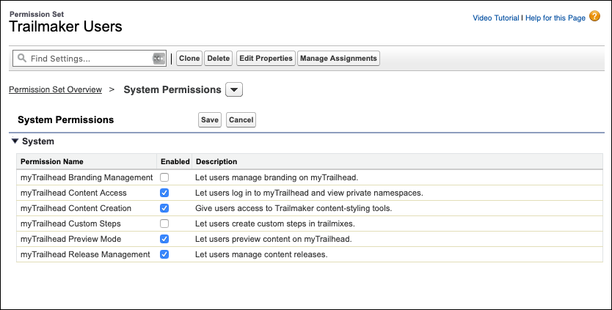This screenshot has height=310, width=612.
Task: Click description about viewing private namespaces
Action: (x=309, y=193)
